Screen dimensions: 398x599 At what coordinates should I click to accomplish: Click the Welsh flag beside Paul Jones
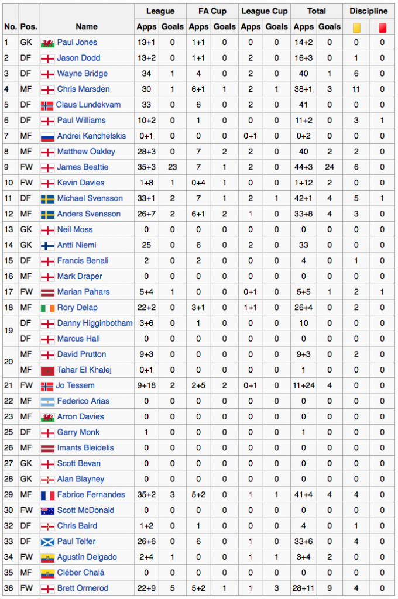coord(47,43)
